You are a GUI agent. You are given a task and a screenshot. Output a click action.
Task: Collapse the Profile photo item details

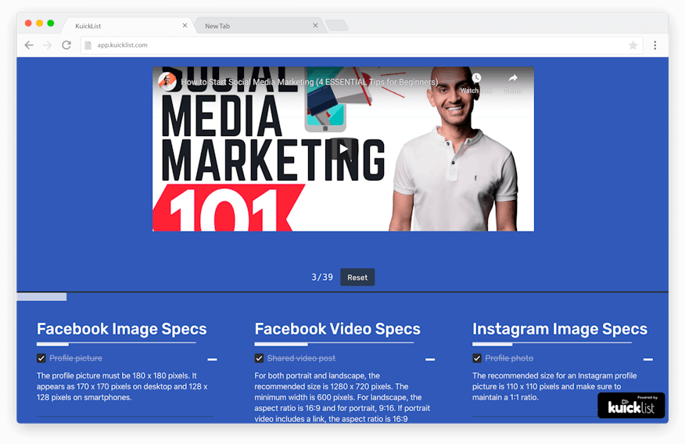tap(647, 360)
